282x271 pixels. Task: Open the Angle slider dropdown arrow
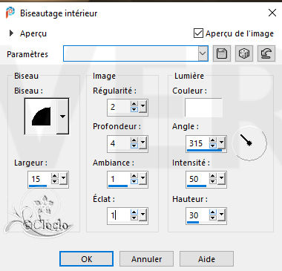pyautogui.click(x=221, y=143)
